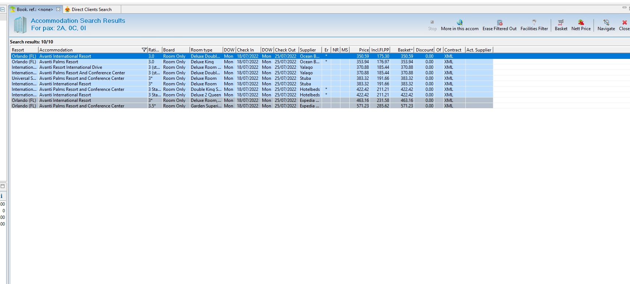
Task: Click the Search results: 10/10 label
Action: click(31, 42)
